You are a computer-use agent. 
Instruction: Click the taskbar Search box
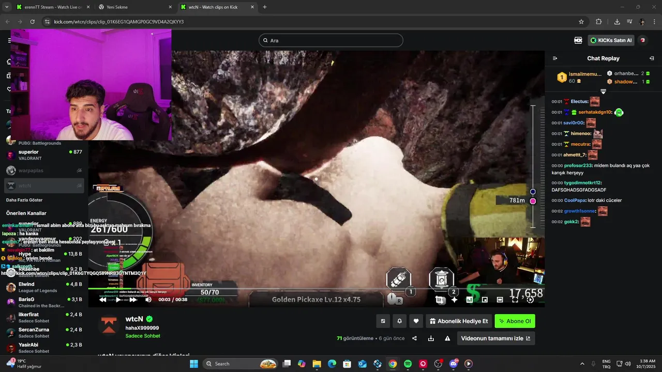click(240, 364)
